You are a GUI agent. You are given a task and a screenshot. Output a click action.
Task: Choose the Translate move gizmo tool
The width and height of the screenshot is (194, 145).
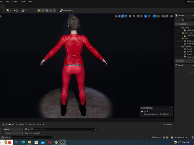coord(119,16)
